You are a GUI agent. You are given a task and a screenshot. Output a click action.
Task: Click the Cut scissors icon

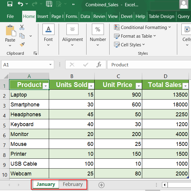click(22, 27)
